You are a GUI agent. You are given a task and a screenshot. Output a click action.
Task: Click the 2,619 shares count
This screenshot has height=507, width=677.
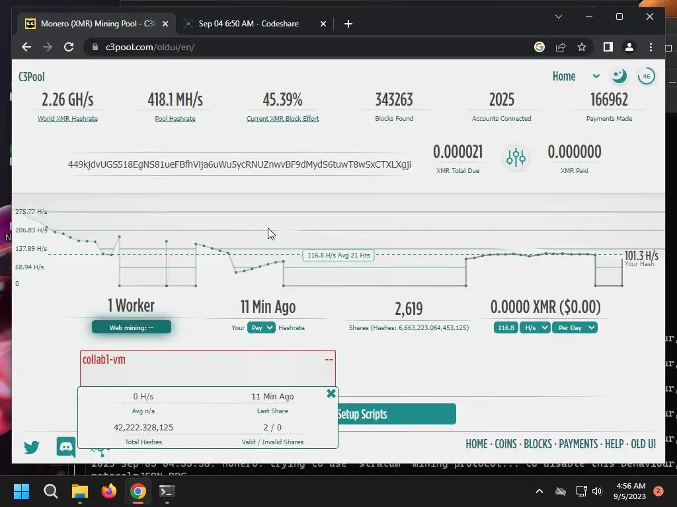point(409,308)
